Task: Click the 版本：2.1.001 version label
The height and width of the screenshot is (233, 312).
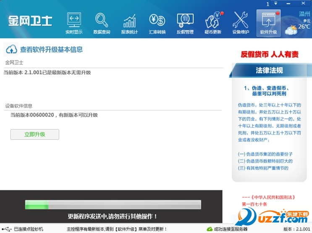Action: (x=297, y=229)
